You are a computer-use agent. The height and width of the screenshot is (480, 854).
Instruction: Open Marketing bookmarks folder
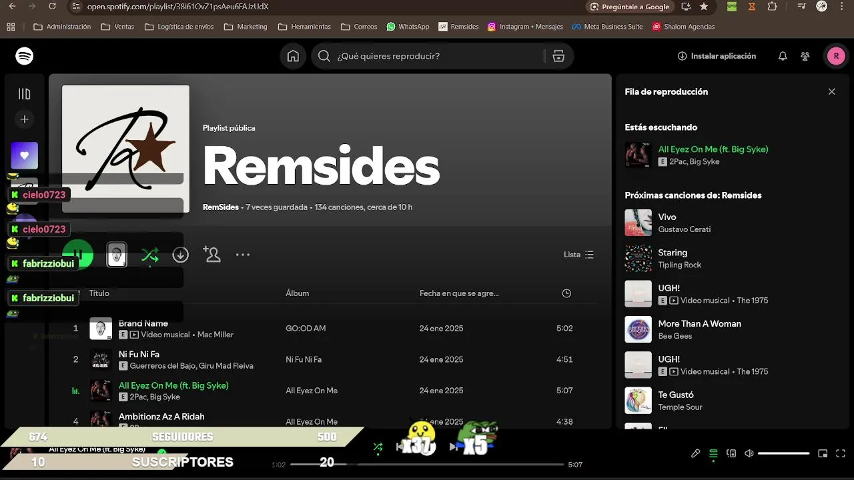tap(246, 27)
